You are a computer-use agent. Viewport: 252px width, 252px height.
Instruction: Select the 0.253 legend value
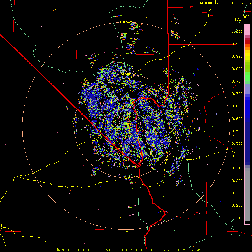(x=237, y=206)
